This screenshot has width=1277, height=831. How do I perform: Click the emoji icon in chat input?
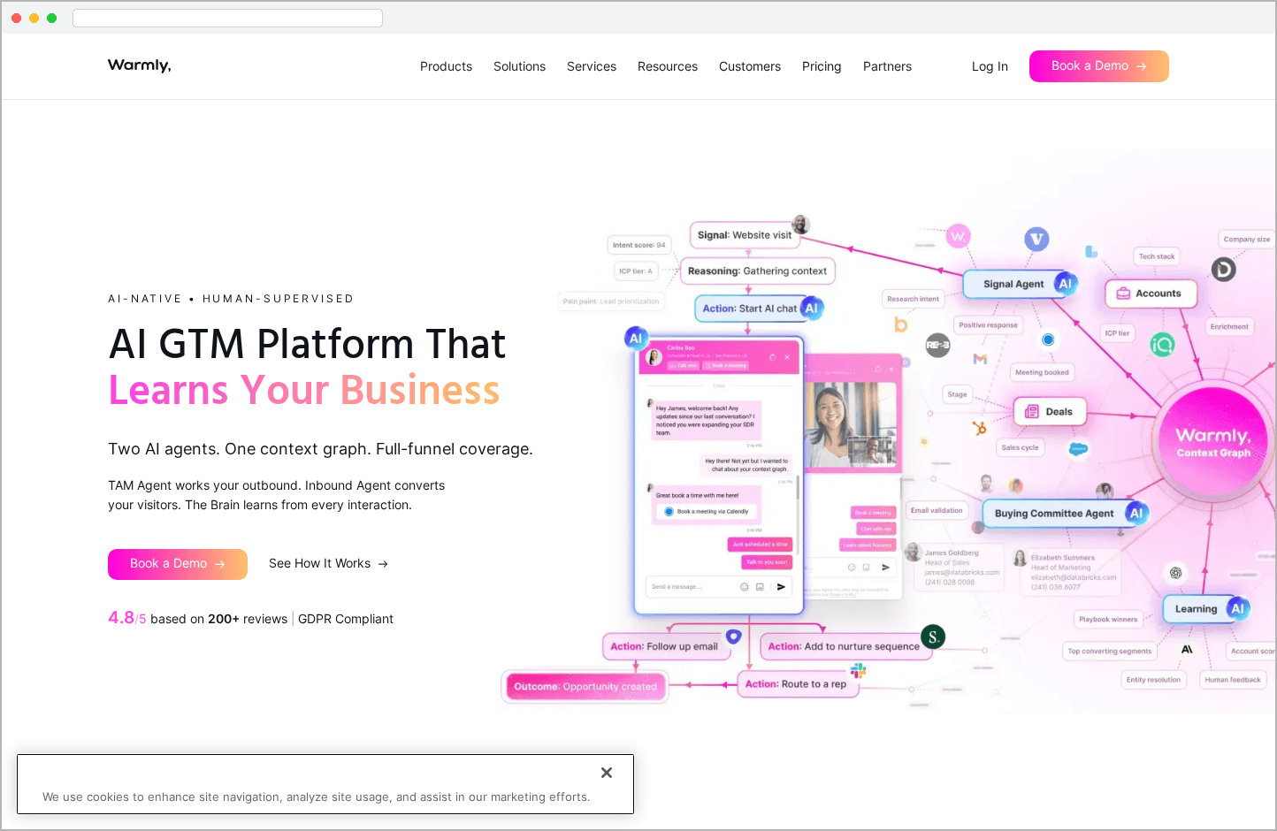(744, 587)
